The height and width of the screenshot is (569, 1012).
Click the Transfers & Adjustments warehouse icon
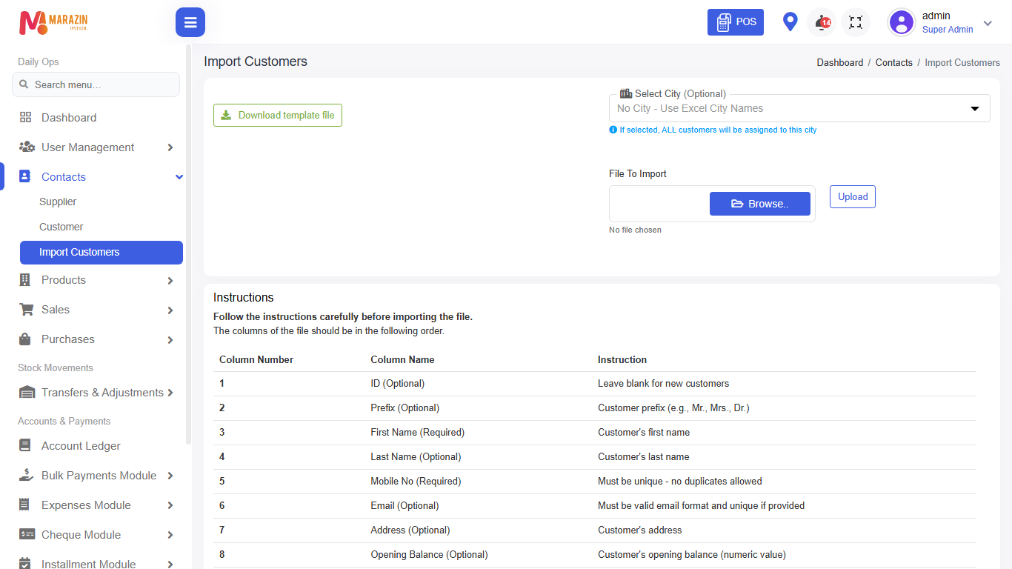tap(27, 393)
